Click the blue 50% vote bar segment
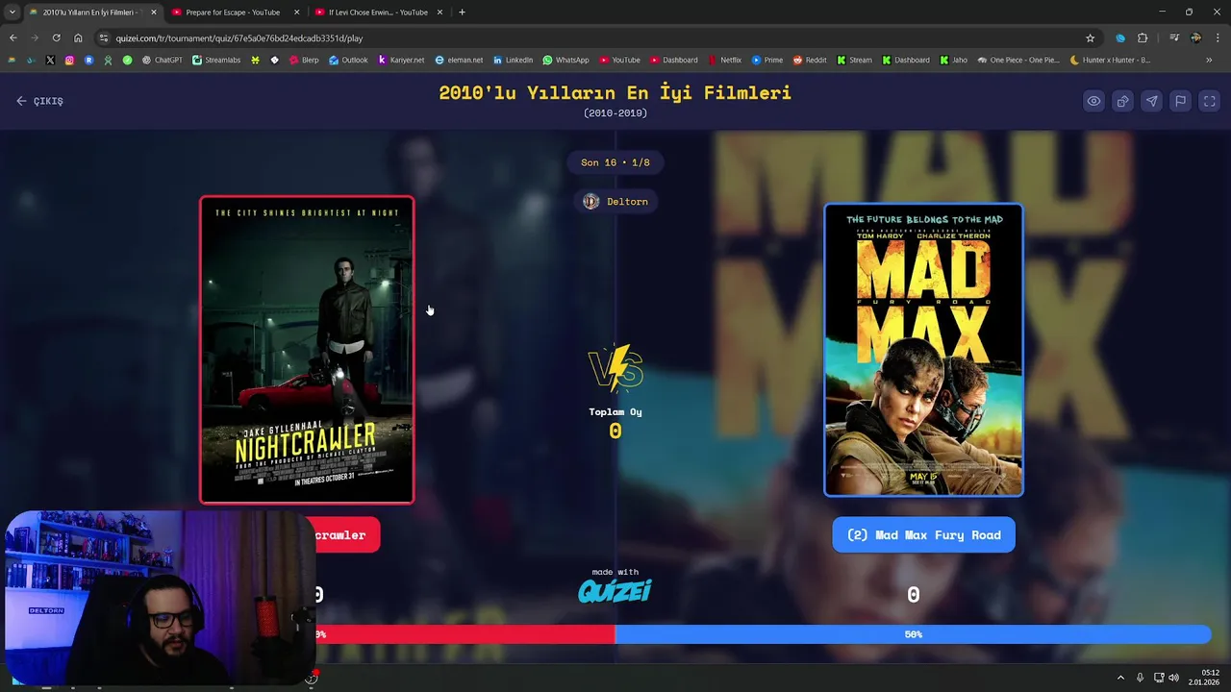This screenshot has height=692, width=1231. tap(913, 634)
